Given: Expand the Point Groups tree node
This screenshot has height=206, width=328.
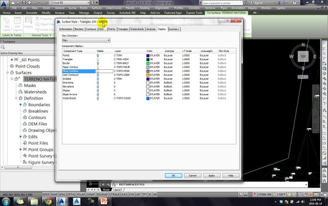Looking at the screenshot, I should click(21, 149).
